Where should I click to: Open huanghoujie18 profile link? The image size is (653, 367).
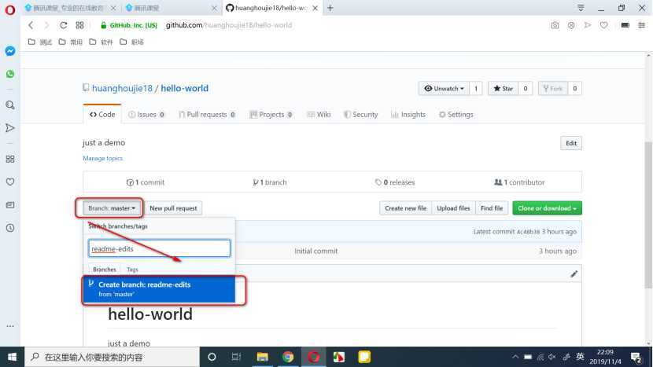point(122,88)
